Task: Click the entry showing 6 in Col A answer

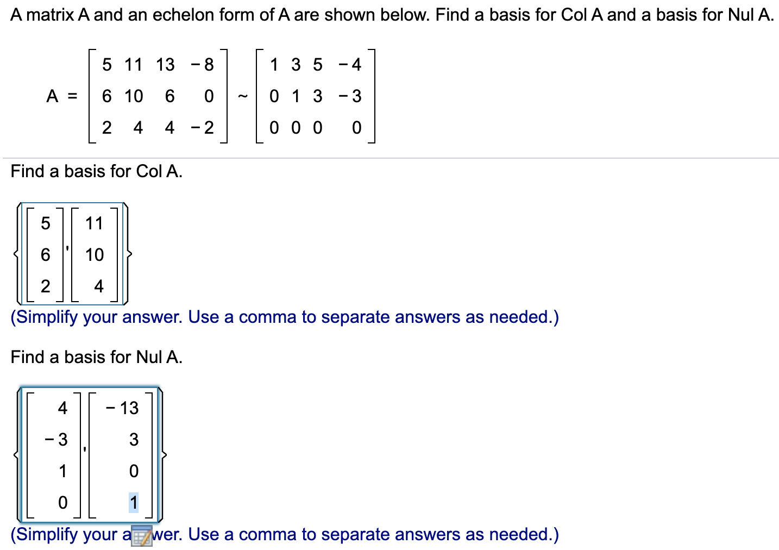Action: click(46, 254)
